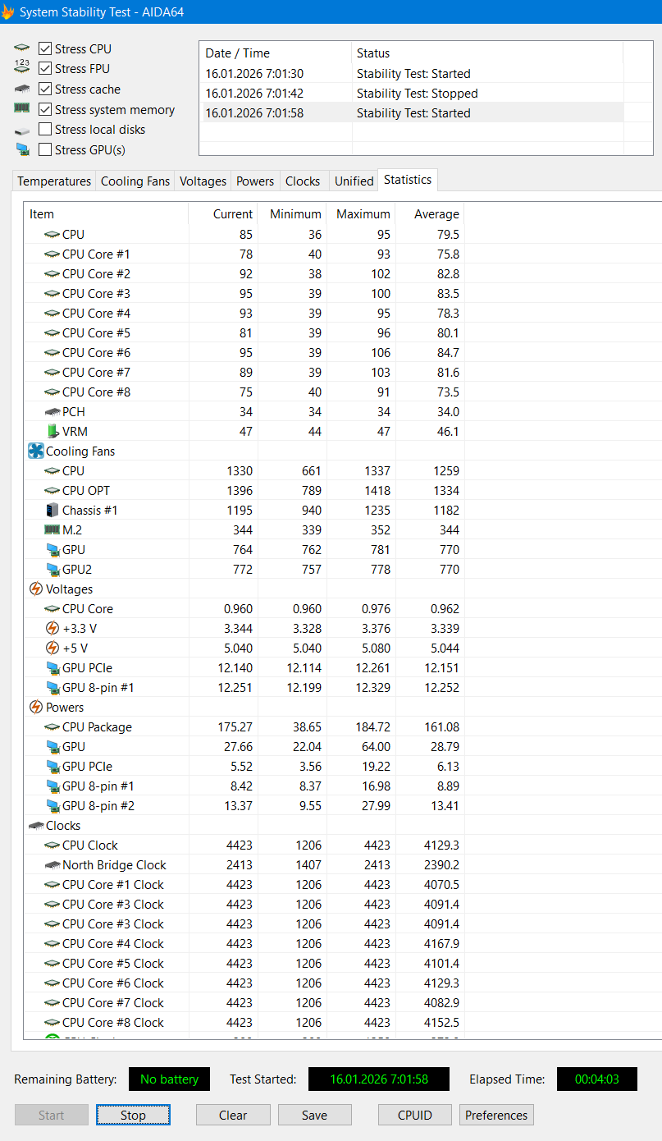The image size is (662, 1141).
Task: Select the 7:01:42 Stability Test: Stopped log entry
Action: 413,94
